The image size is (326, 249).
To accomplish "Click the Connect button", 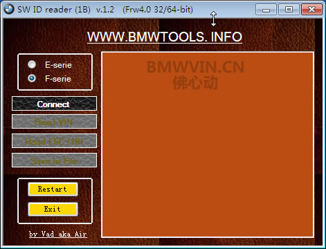I will [x=54, y=104].
